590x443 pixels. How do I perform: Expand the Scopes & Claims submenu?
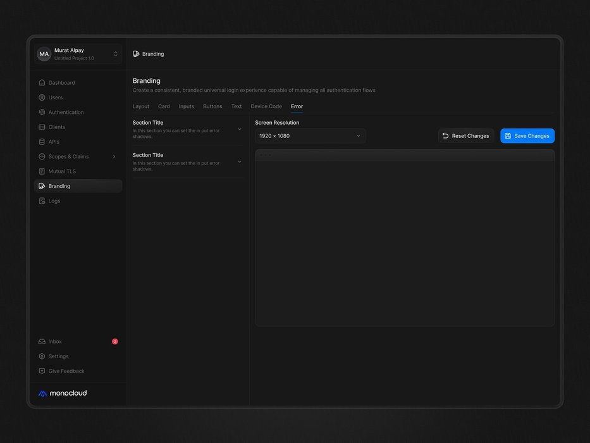[114, 156]
